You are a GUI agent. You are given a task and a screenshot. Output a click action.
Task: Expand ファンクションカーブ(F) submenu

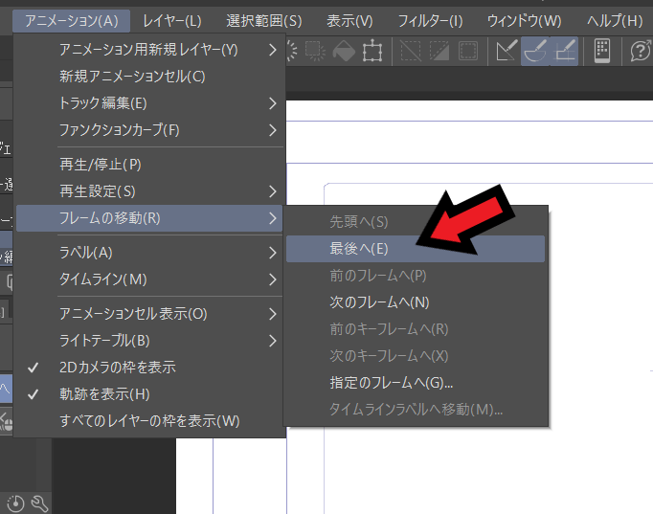(149, 130)
